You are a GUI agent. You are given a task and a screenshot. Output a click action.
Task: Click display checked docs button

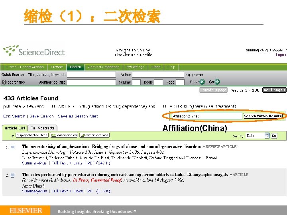click(32, 135)
